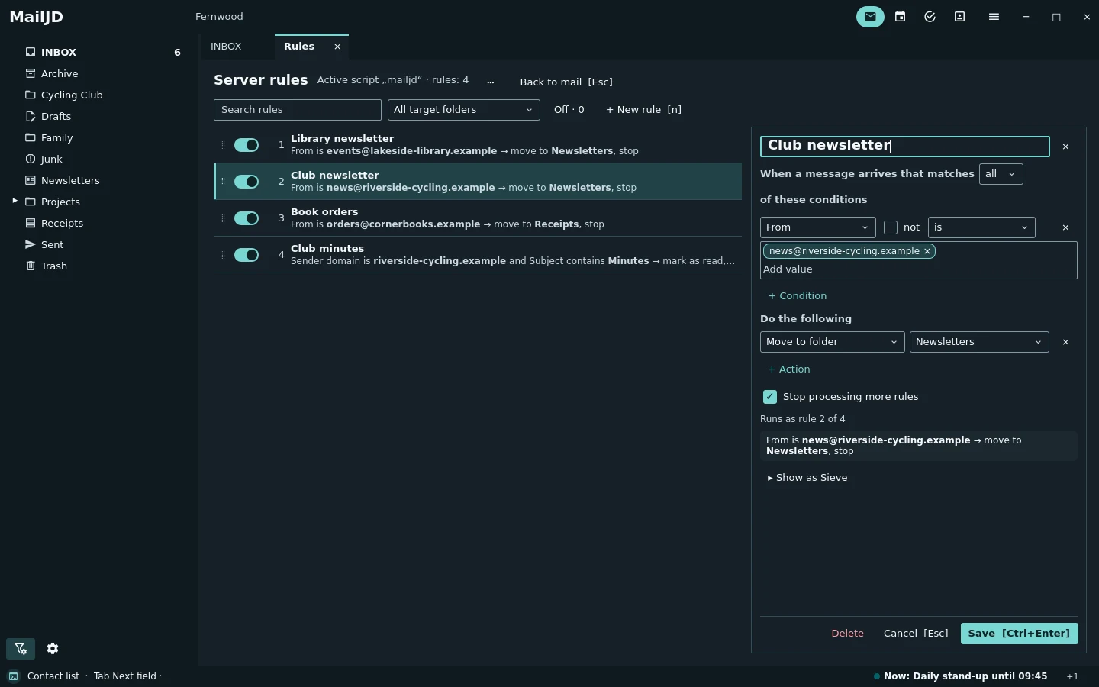This screenshot has height=687, width=1099.
Task: Open the From field dropdown
Action: pyautogui.click(x=817, y=227)
